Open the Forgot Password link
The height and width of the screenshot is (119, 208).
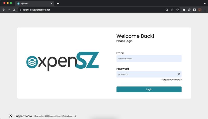coord(171,80)
